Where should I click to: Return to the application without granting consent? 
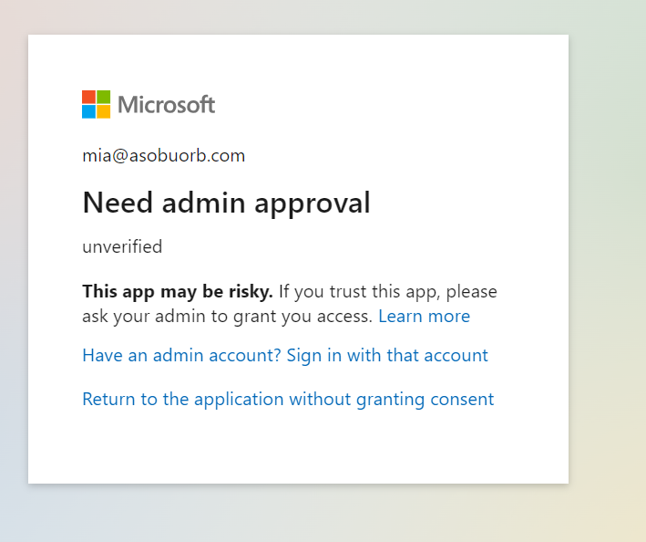point(287,399)
